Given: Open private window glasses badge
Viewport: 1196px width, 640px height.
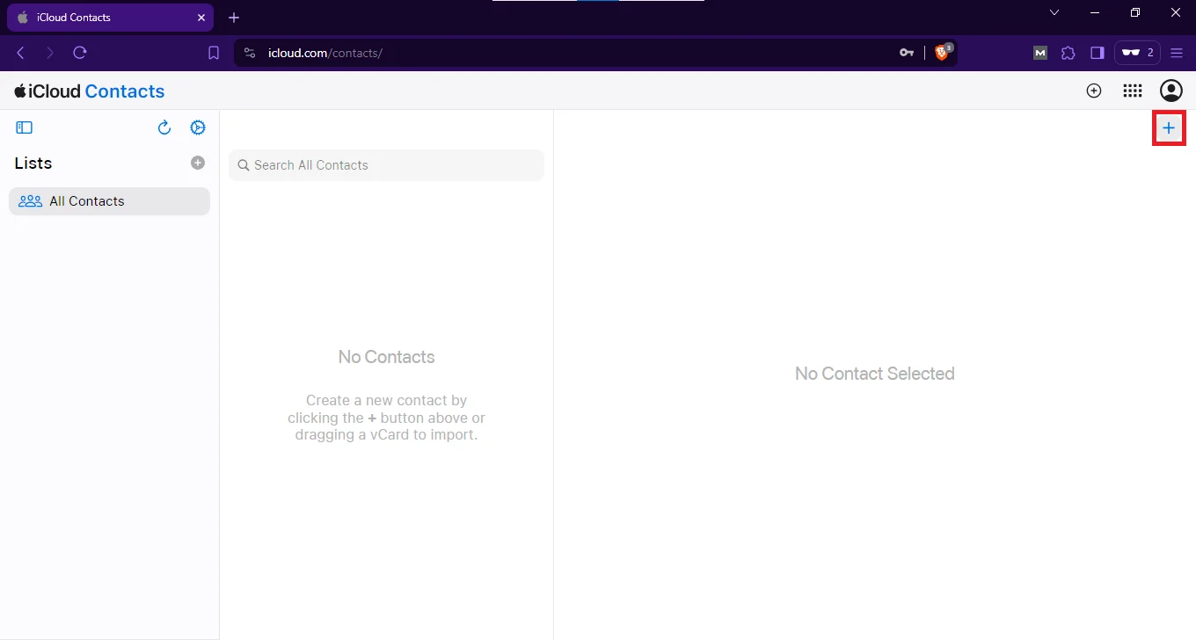Looking at the screenshot, I should (x=1138, y=53).
